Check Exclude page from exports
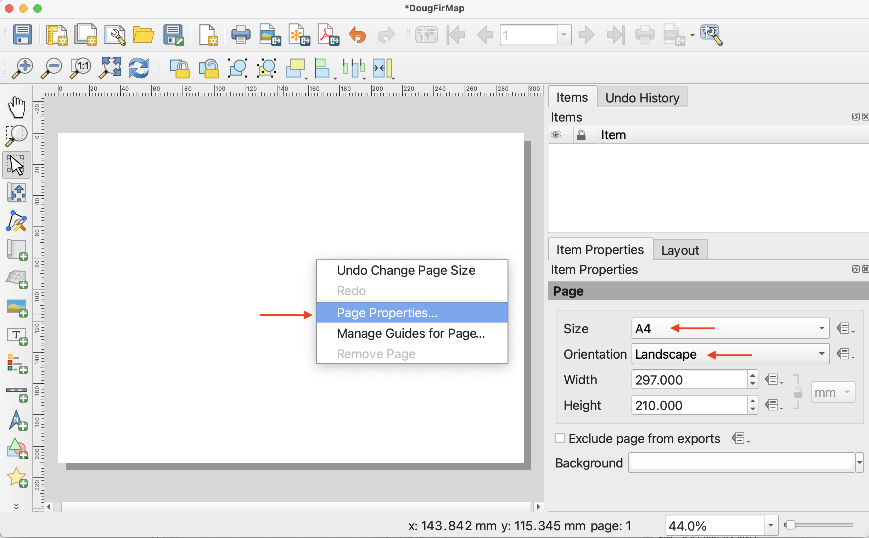The width and height of the screenshot is (869, 538). [x=560, y=438]
